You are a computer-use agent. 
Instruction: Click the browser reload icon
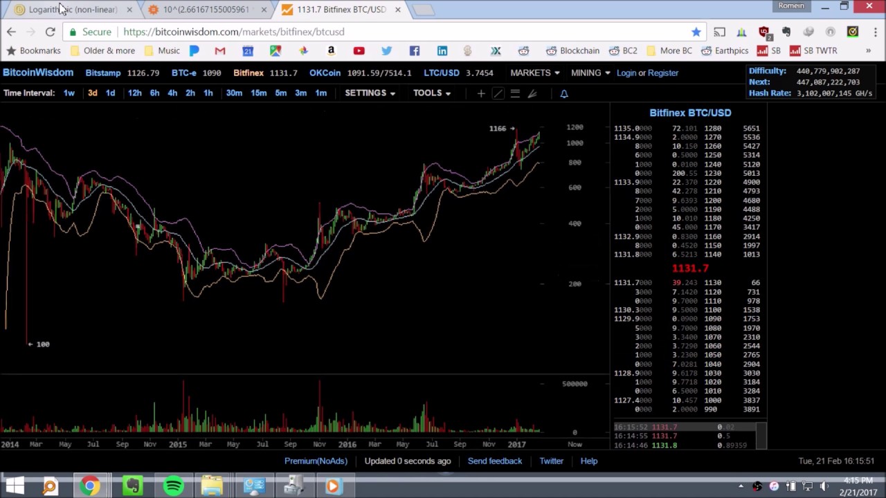(50, 32)
